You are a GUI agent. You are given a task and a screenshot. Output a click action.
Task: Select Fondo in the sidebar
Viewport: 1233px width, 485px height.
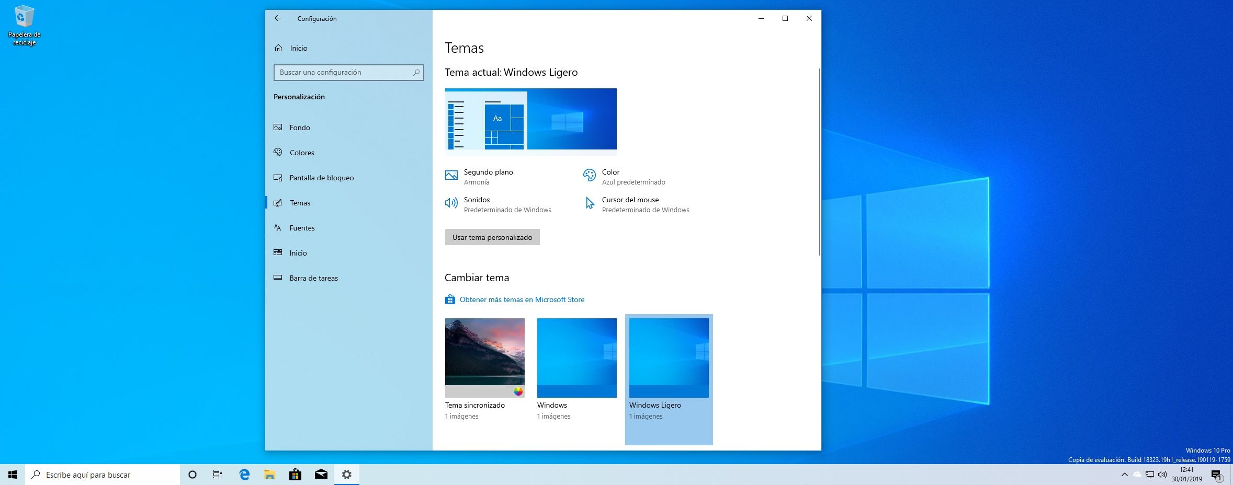tap(300, 128)
